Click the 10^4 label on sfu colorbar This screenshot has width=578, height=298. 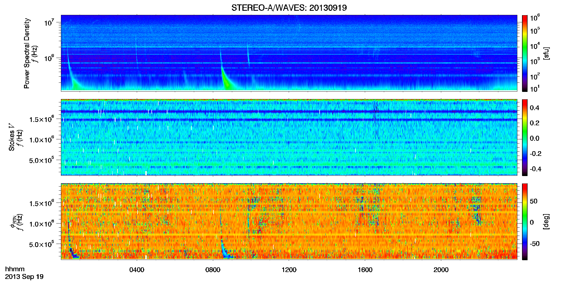[535, 46]
